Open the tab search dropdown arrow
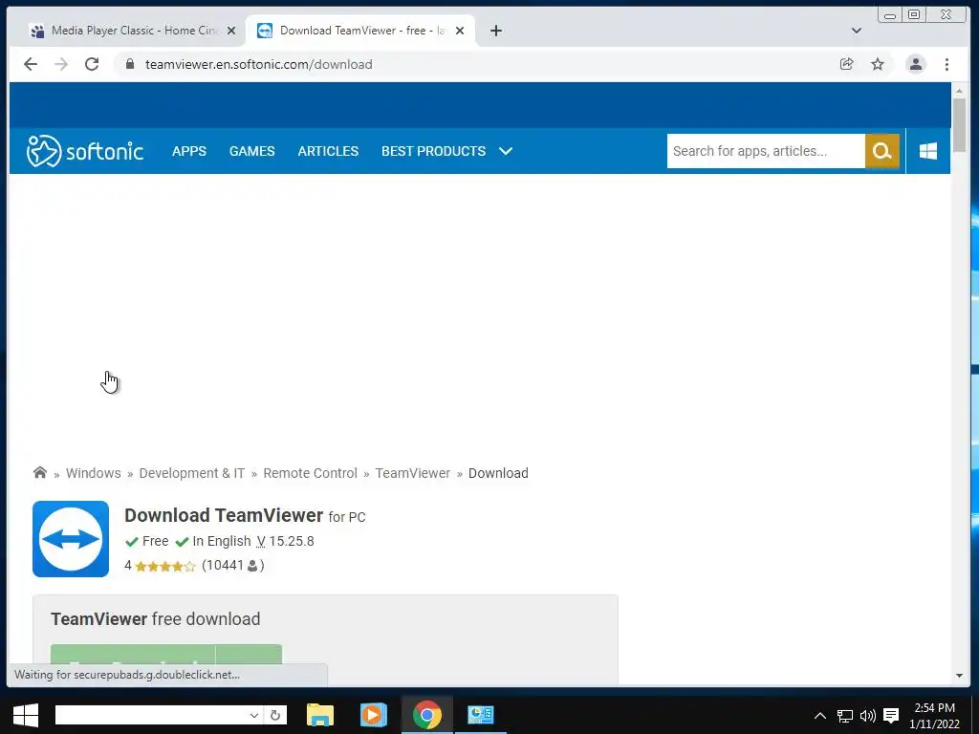Image resolution: width=979 pixels, height=734 pixels. (x=856, y=31)
